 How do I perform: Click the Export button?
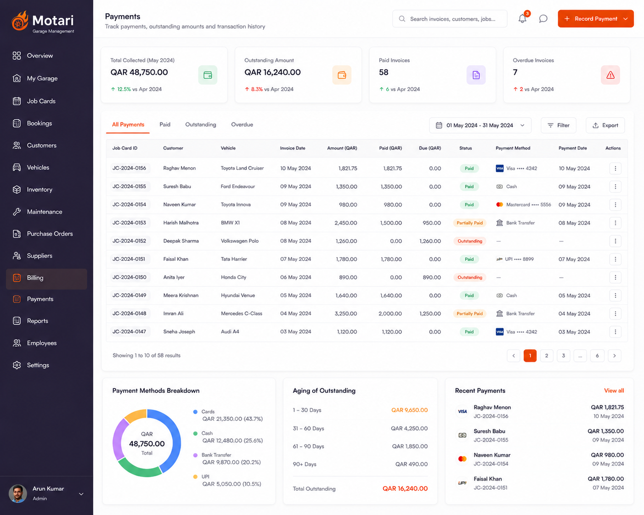[605, 125]
